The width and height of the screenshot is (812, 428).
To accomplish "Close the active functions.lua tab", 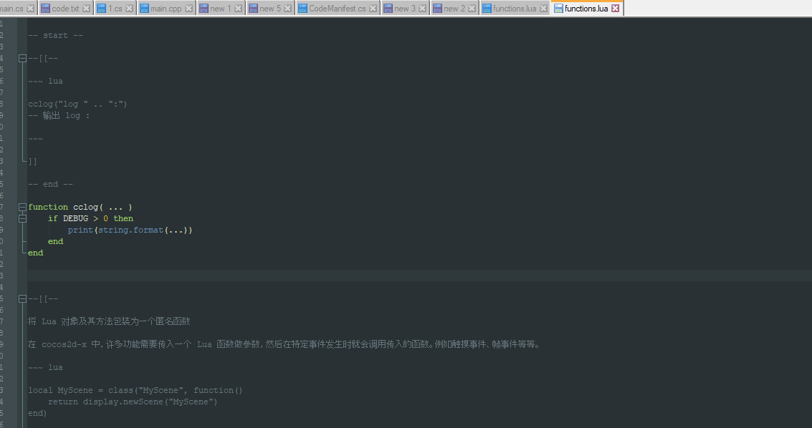I will point(614,8).
